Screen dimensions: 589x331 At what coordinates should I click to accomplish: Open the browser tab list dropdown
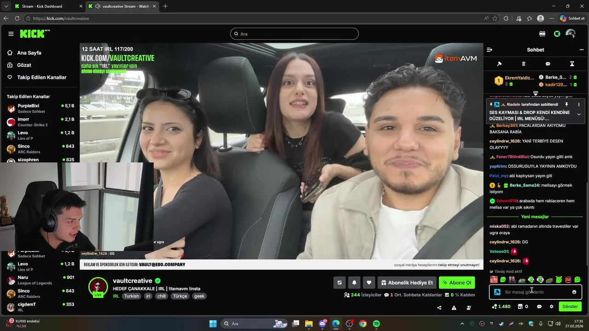[6, 6]
